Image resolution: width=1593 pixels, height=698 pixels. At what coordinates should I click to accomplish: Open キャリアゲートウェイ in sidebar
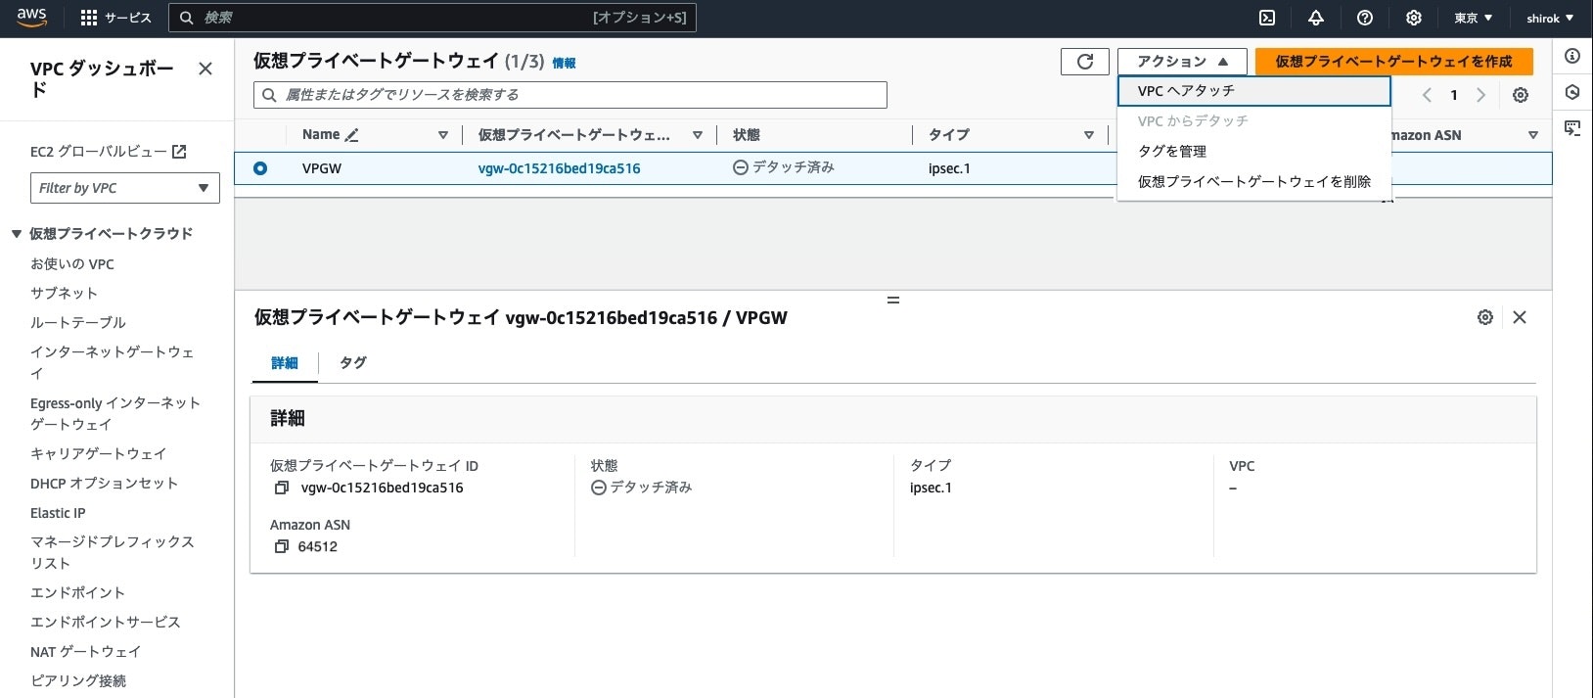tap(99, 454)
